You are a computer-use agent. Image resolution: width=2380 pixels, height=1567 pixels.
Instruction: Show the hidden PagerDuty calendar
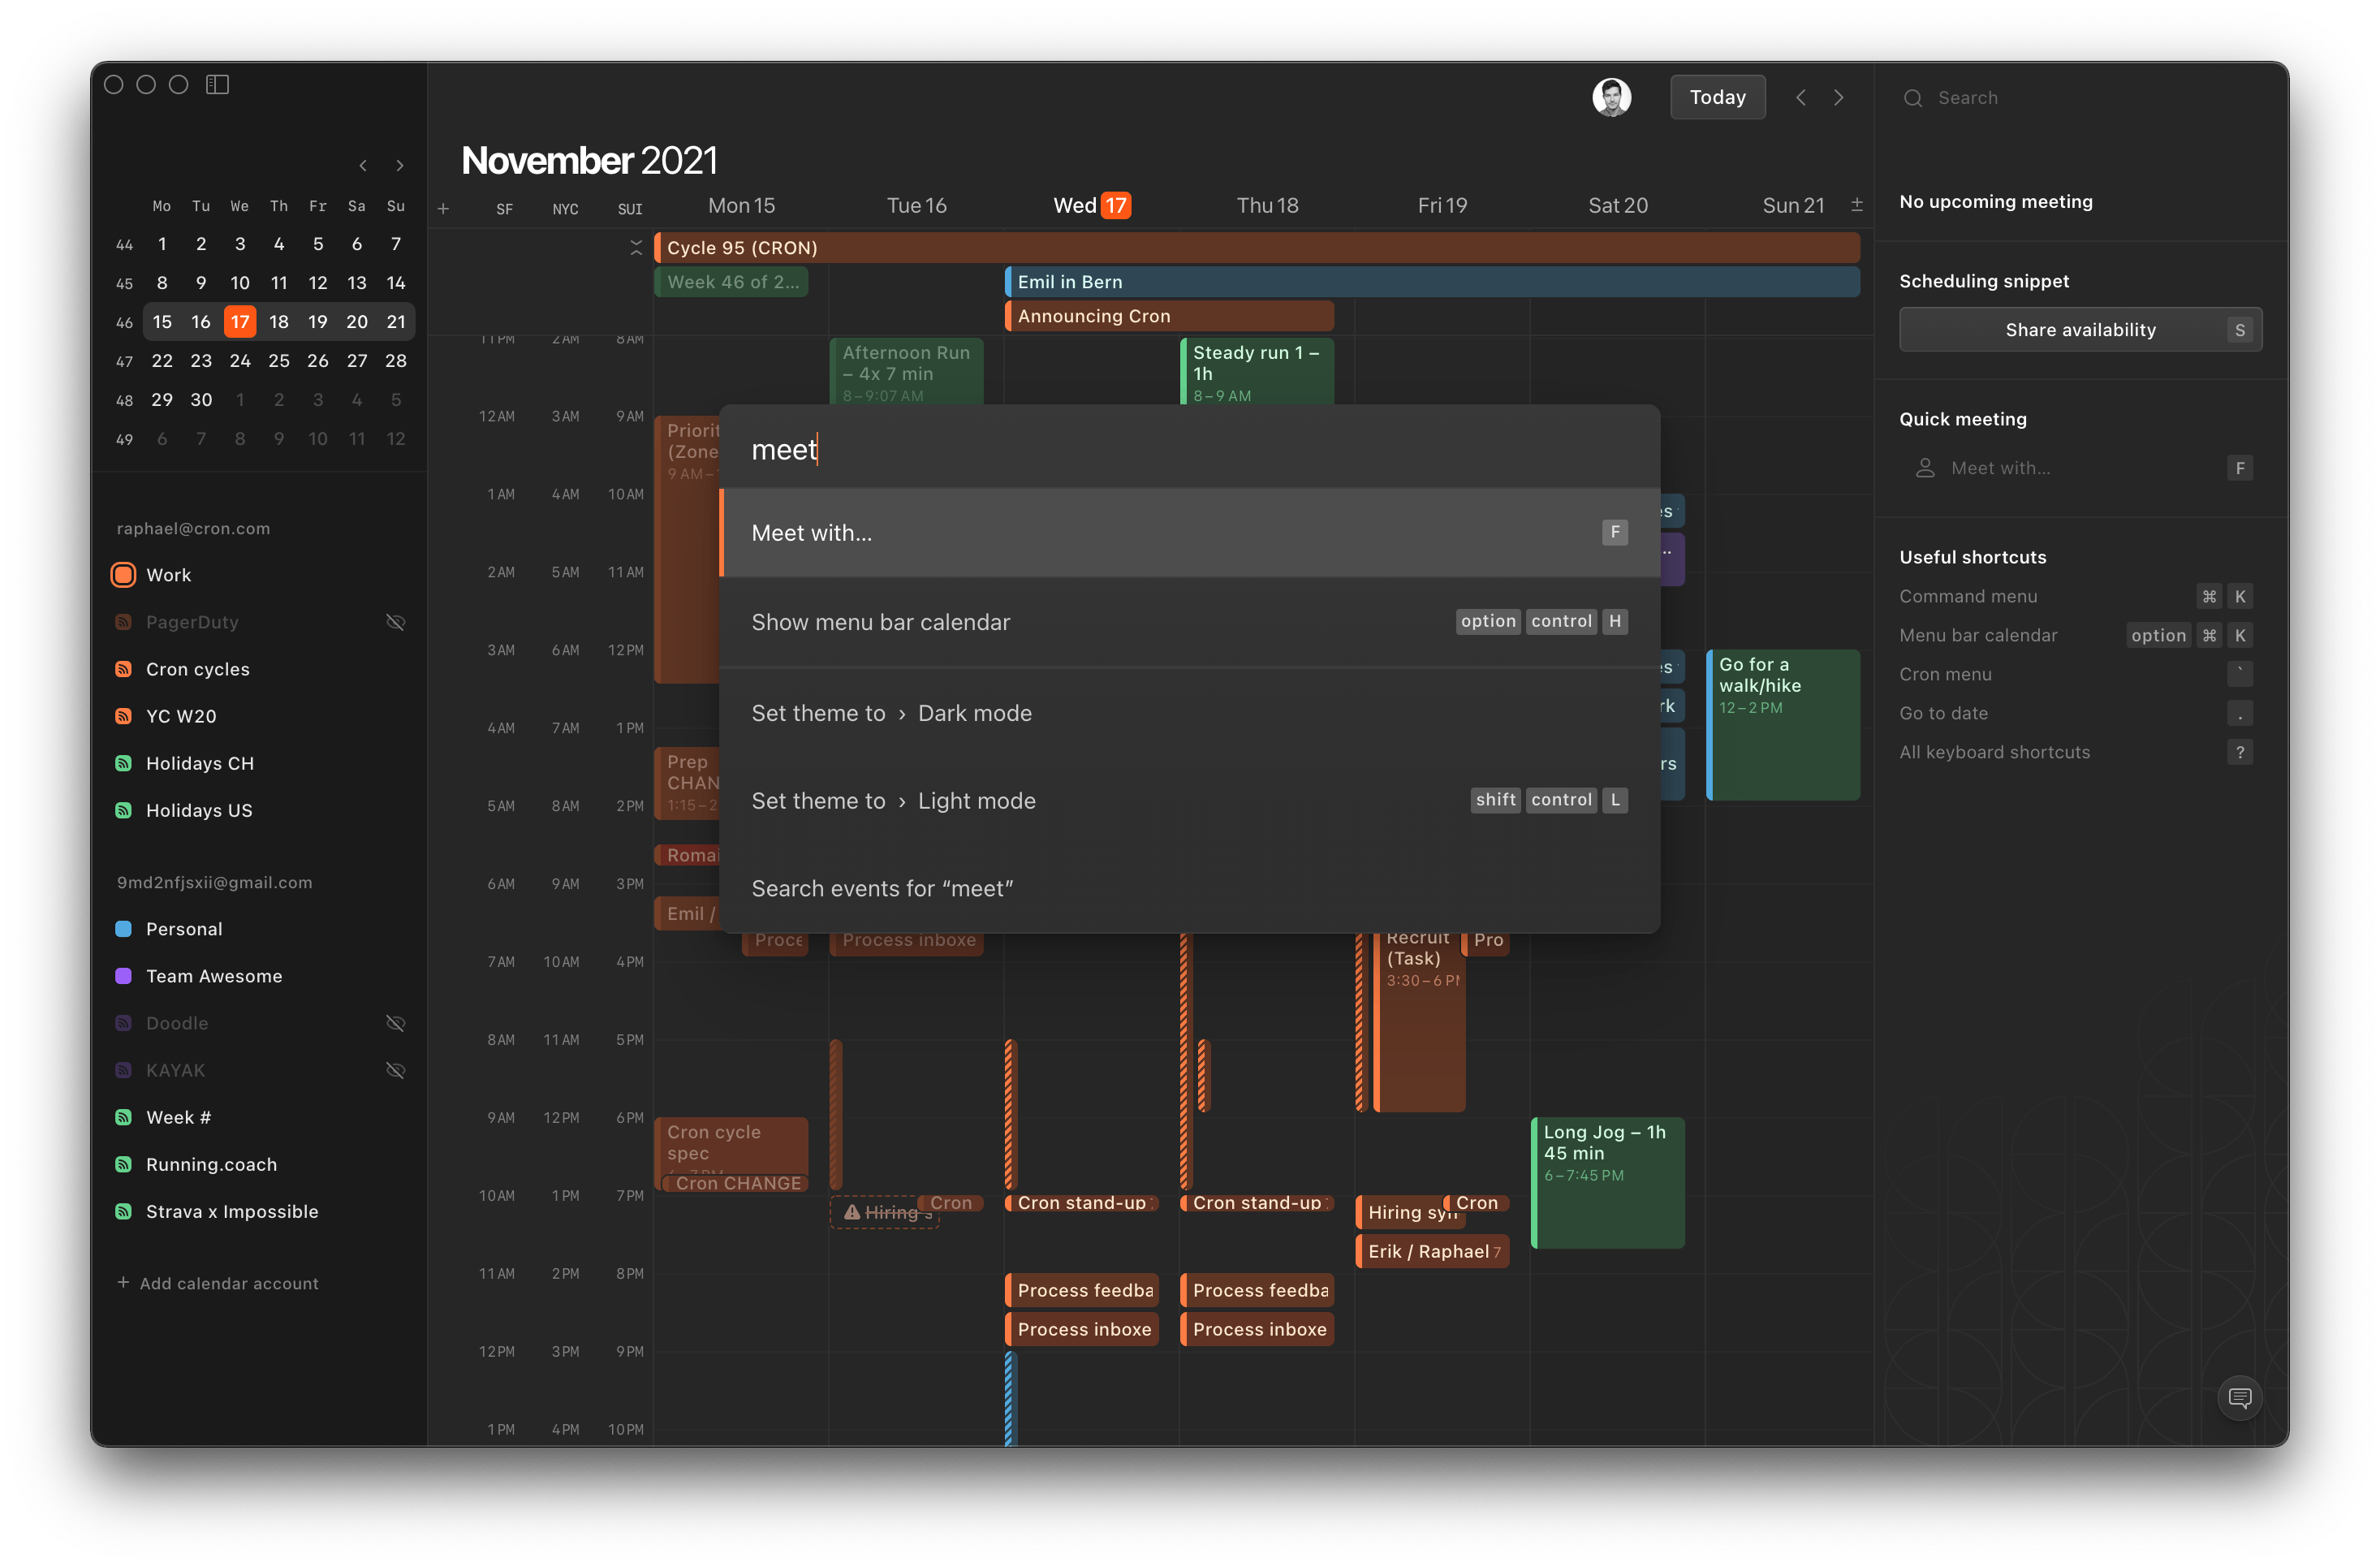click(x=396, y=622)
